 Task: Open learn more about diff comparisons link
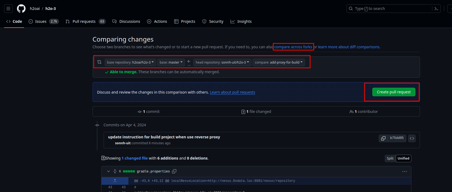pos(349,47)
